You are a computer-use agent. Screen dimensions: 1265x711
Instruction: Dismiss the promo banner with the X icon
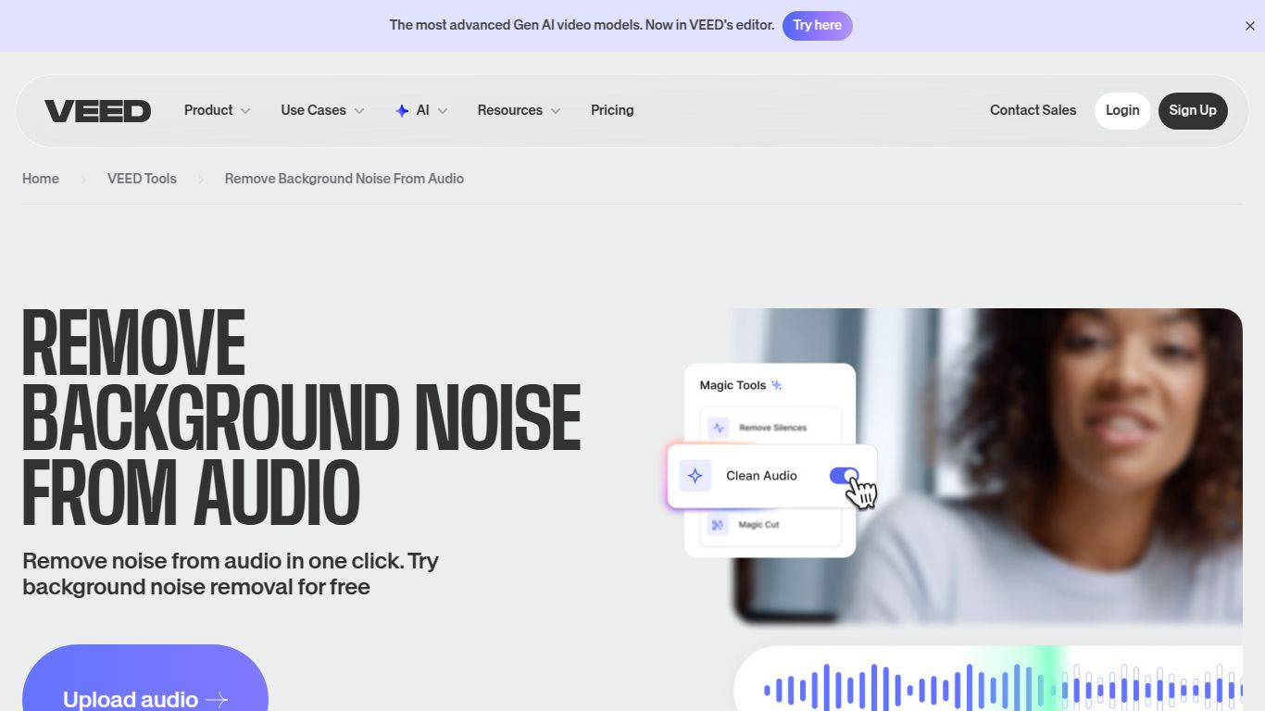[x=1249, y=25]
